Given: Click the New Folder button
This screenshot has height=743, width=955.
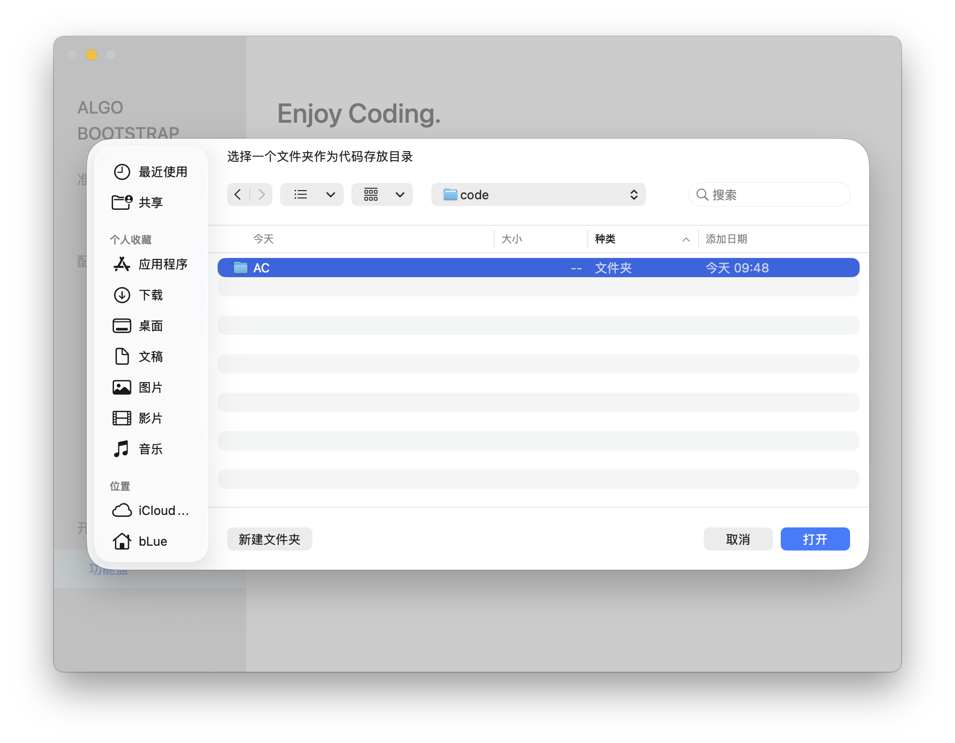Looking at the screenshot, I should tap(270, 539).
